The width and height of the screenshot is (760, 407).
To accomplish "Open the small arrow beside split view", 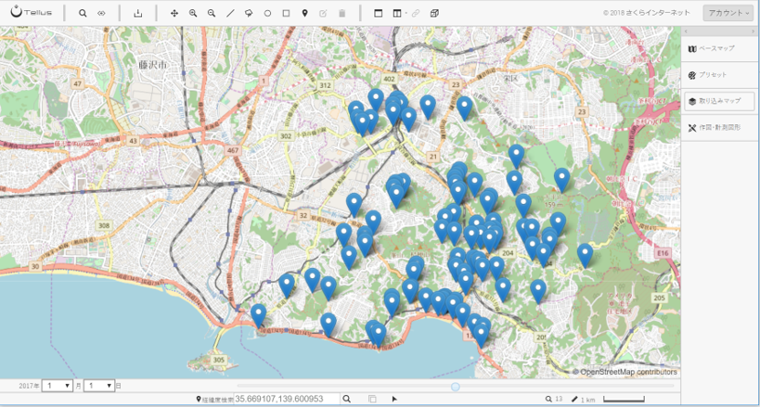I will [x=406, y=14].
